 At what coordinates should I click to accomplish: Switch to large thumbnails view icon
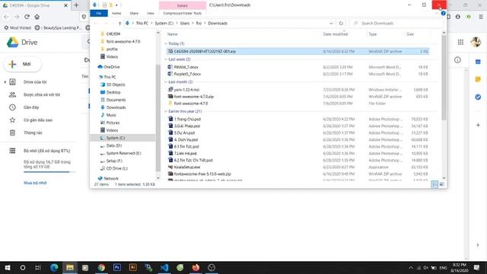click(441, 184)
